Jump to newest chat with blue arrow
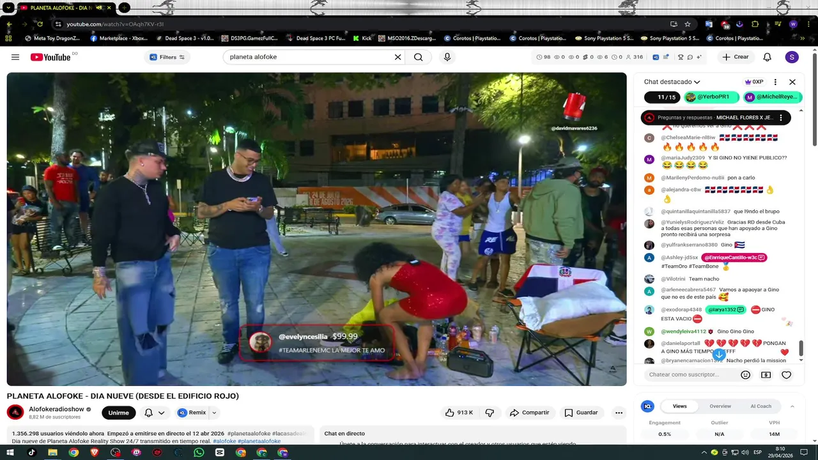Screen dimensions: 818x460 pyautogui.click(x=719, y=354)
